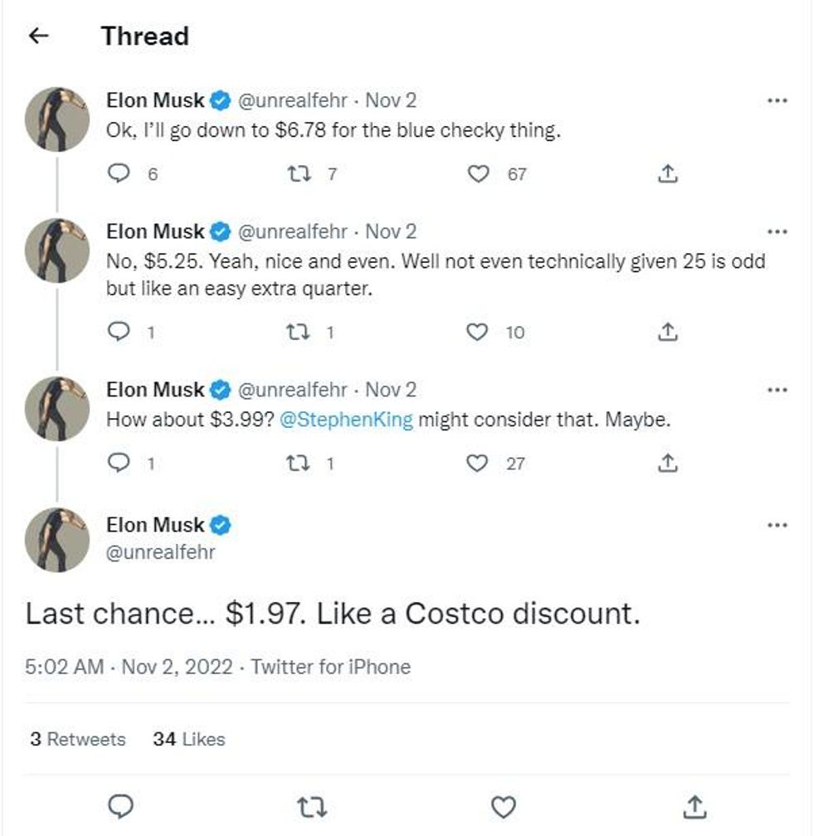The width and height of the screenshot is (813, 836).
Task: Like the $6.78 blue checky tweet
Action: tap(478, 174)
